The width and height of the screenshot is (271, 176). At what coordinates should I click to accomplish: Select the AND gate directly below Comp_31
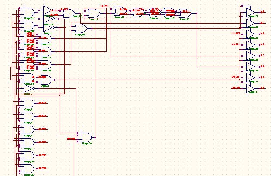[x=28, y=26]
